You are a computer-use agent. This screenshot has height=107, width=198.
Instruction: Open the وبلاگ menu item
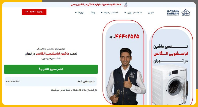92,13
